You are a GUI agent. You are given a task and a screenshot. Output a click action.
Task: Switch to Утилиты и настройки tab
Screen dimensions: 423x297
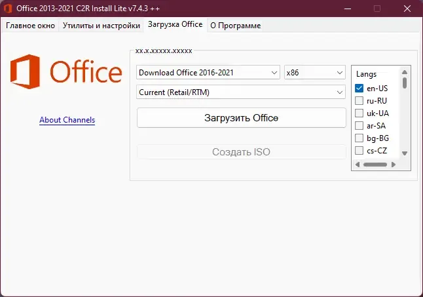101,26
